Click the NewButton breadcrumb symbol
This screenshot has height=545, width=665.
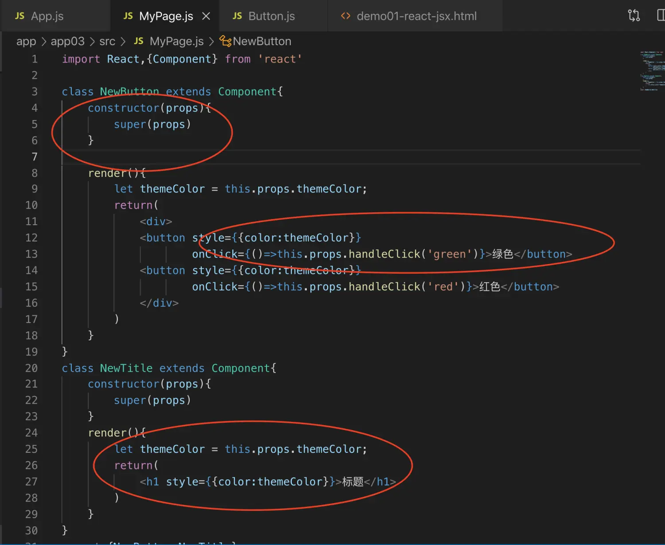point(262,41)
